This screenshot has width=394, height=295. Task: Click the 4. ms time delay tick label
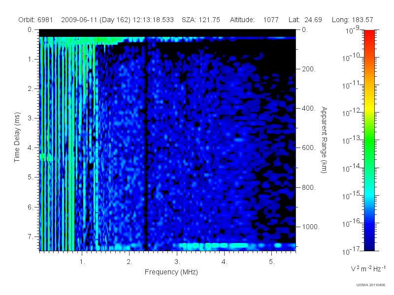[x=30, y=148]
